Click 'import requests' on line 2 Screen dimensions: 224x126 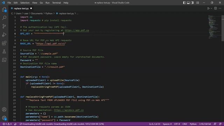tap(30, 20)
